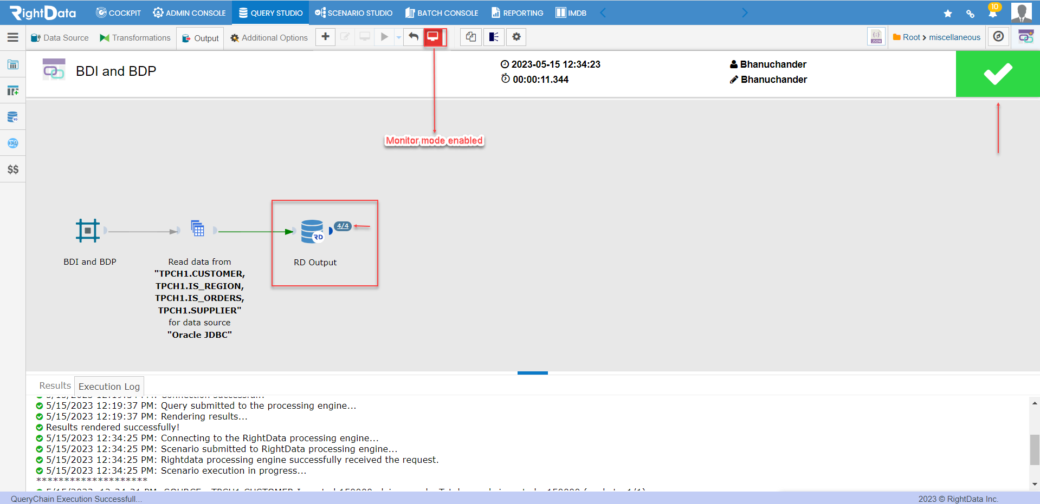The width and height of the screenshot is (1040, 504).
Task: Open the compass icon near breadcrumbs
Action: (x=998, y=37)
